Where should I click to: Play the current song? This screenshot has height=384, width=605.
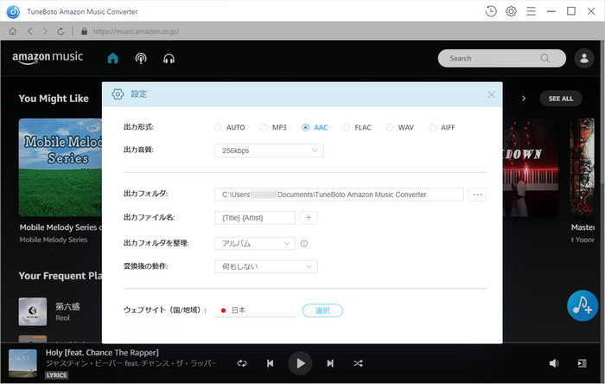(300, 363)
